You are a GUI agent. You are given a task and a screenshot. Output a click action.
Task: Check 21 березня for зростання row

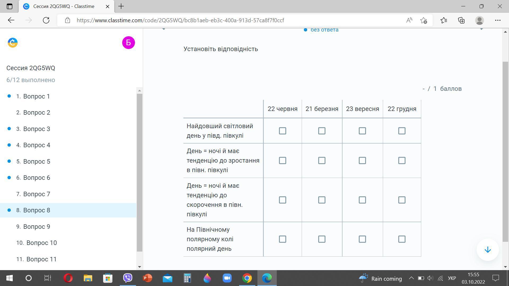322,160
